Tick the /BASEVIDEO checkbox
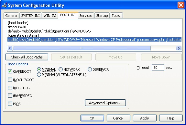 tap(10, 95)
